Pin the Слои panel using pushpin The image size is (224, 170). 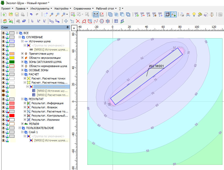coord(67,27)
